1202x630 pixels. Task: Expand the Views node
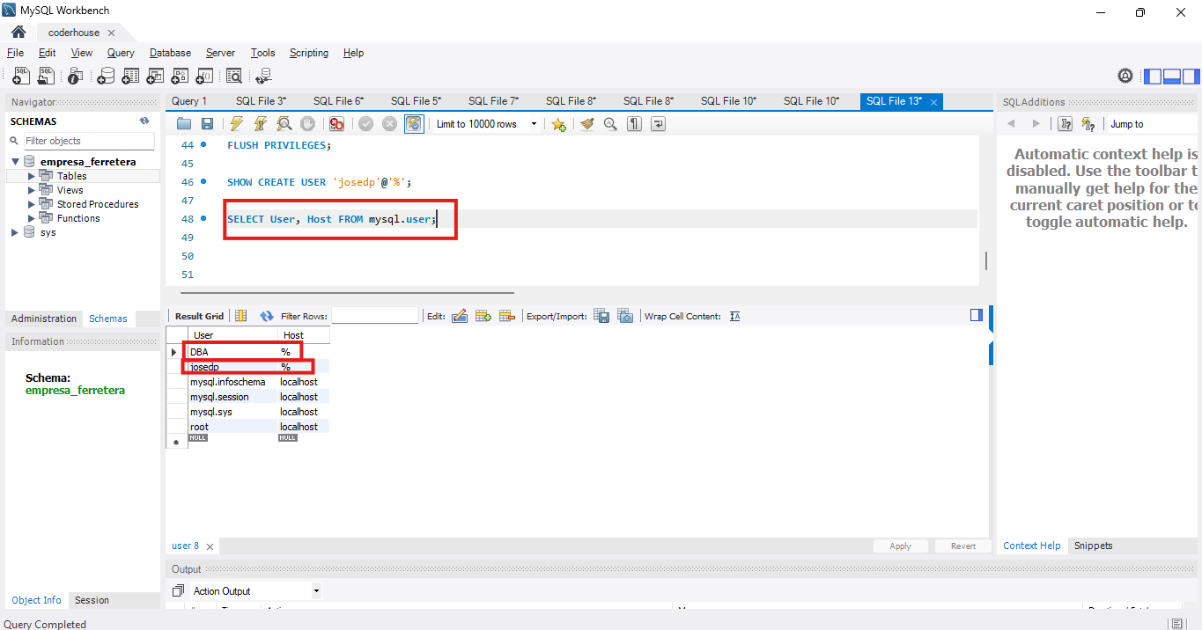pyautogui.click(x=32, y=190)
